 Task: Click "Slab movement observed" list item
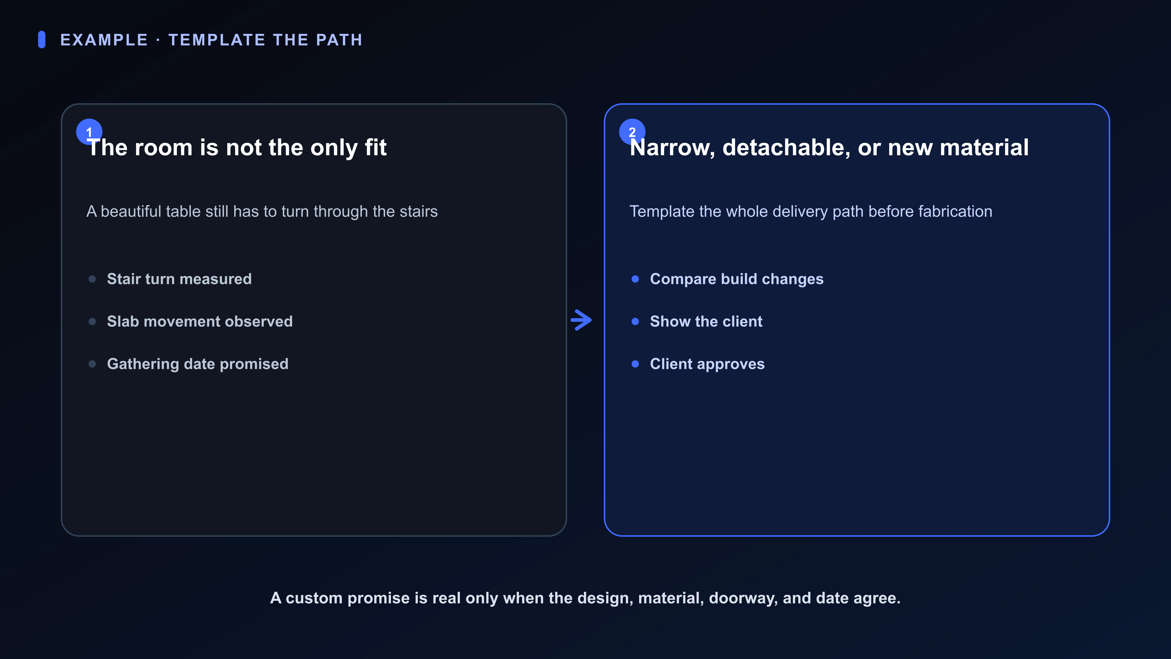pos(199,322)
